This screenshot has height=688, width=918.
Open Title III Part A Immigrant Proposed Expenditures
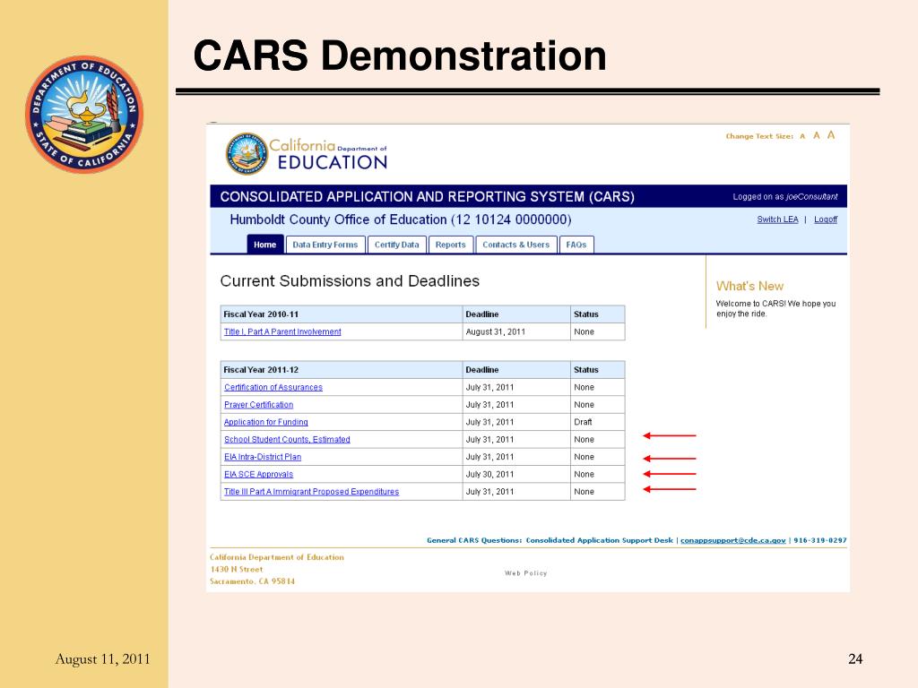pos(311,492)
